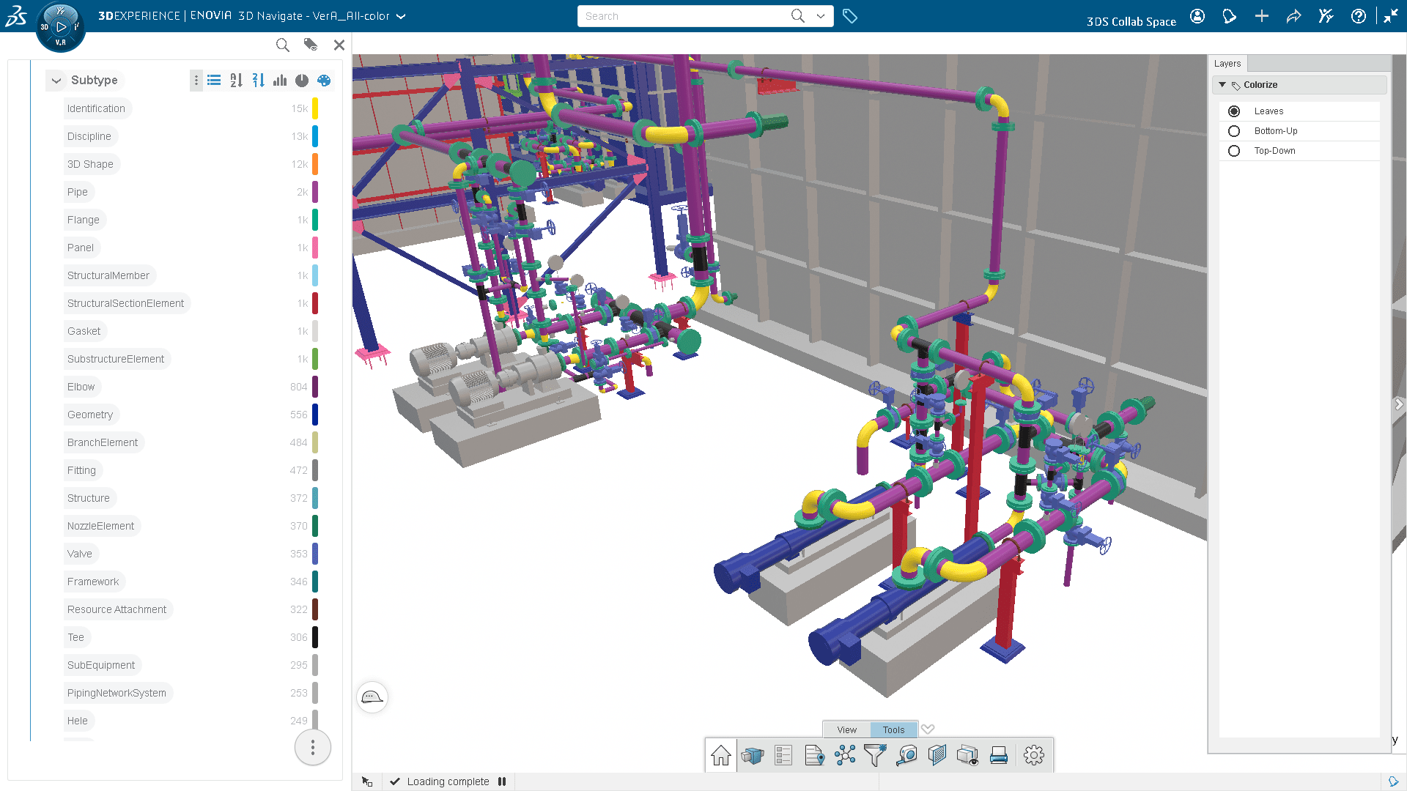
Task: Click the collapse arrows icon in header
Action: tap(1391, 16)
